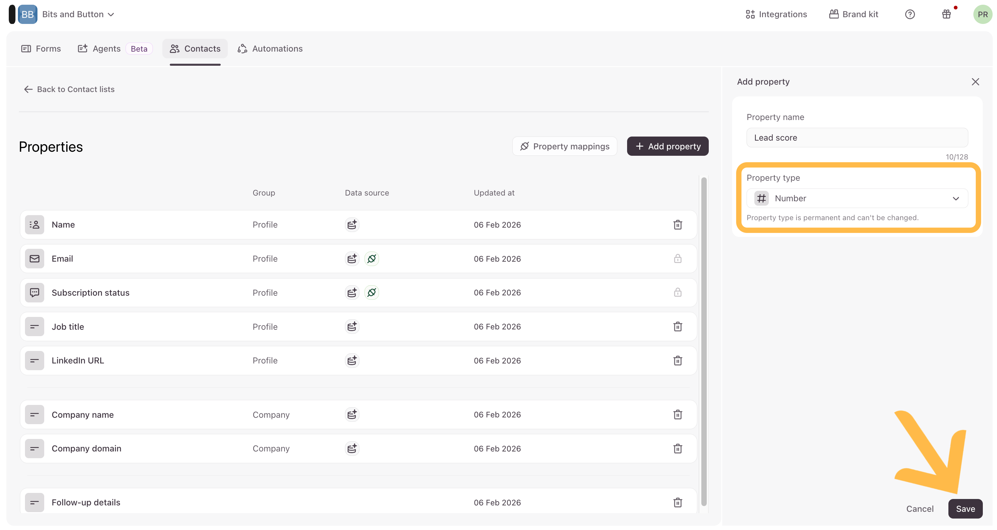Open the Bits and Button workspace switcher
The width and height of the screenshot is (997, 530).
pos(78,14)
